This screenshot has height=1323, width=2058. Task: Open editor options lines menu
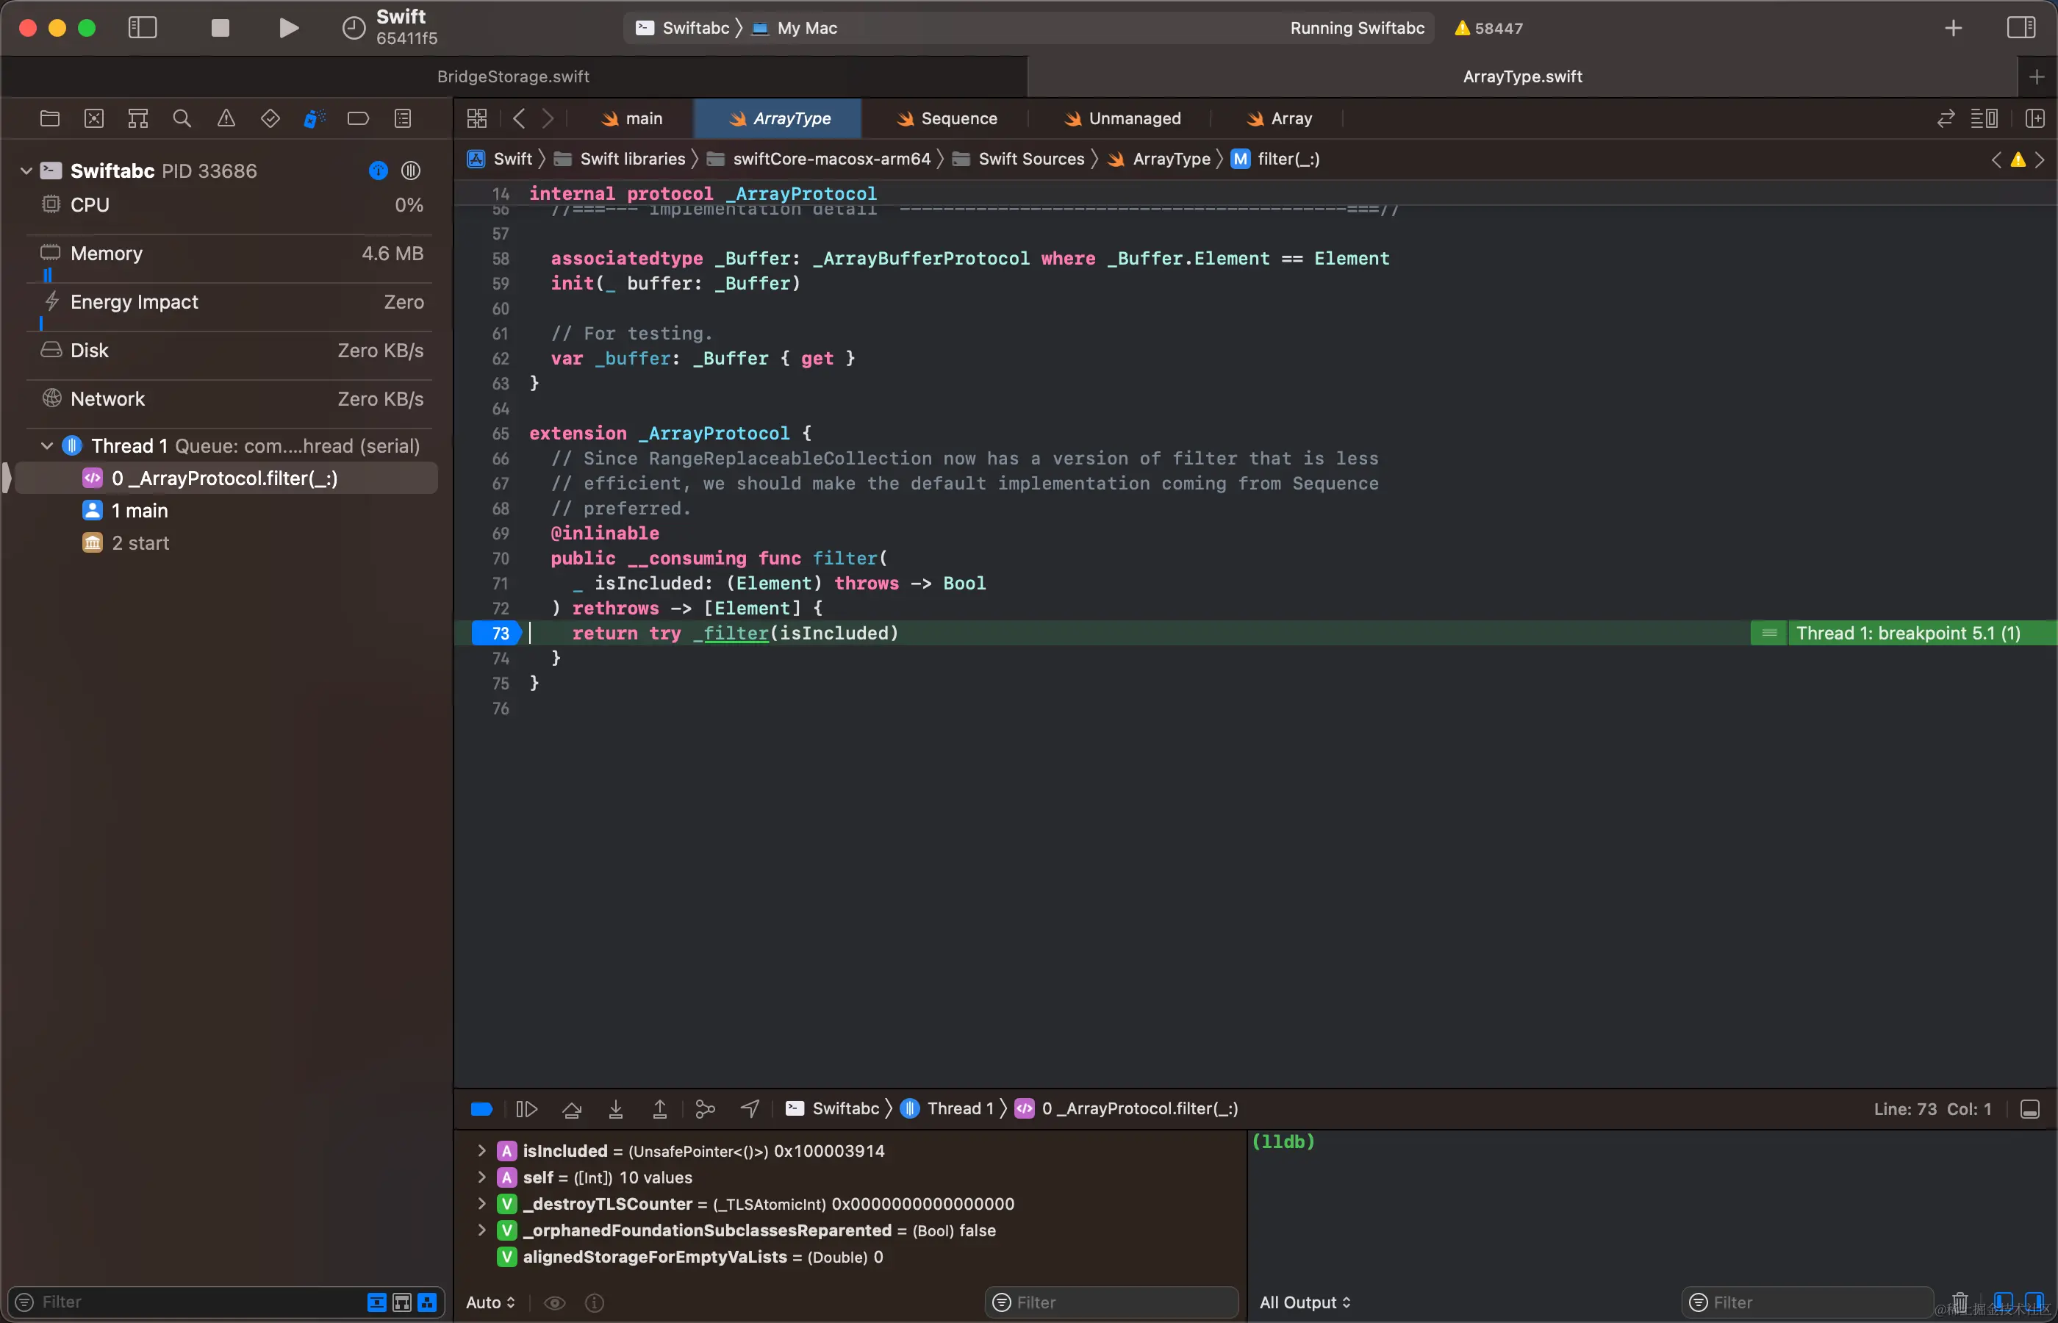(x=1984, y=118)
